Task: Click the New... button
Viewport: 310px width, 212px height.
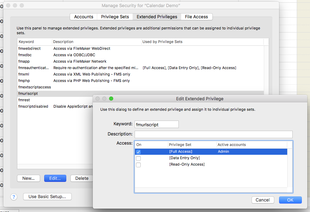Action: click(29, 178)
